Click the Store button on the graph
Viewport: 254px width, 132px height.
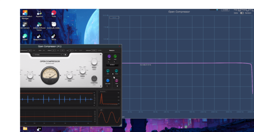114,18
